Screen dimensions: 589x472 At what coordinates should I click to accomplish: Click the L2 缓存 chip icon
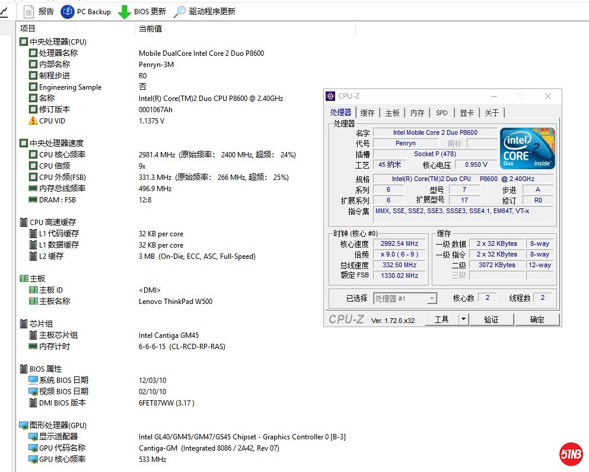[33, 256]
